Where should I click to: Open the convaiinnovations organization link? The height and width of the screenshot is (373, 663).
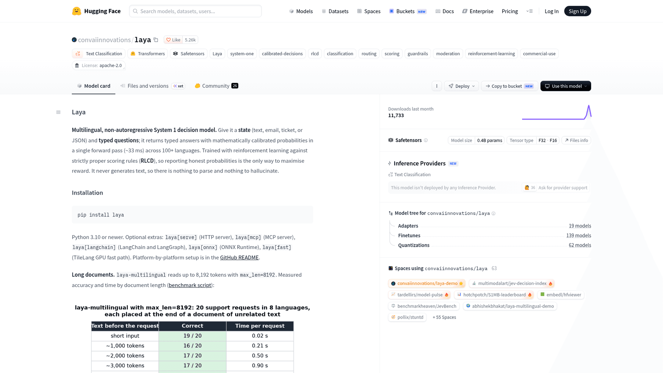click(104, 40)
